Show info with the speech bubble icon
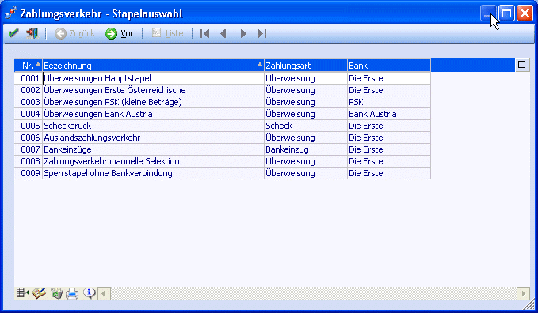Viewport: 538px width, 313px height. 90,293
